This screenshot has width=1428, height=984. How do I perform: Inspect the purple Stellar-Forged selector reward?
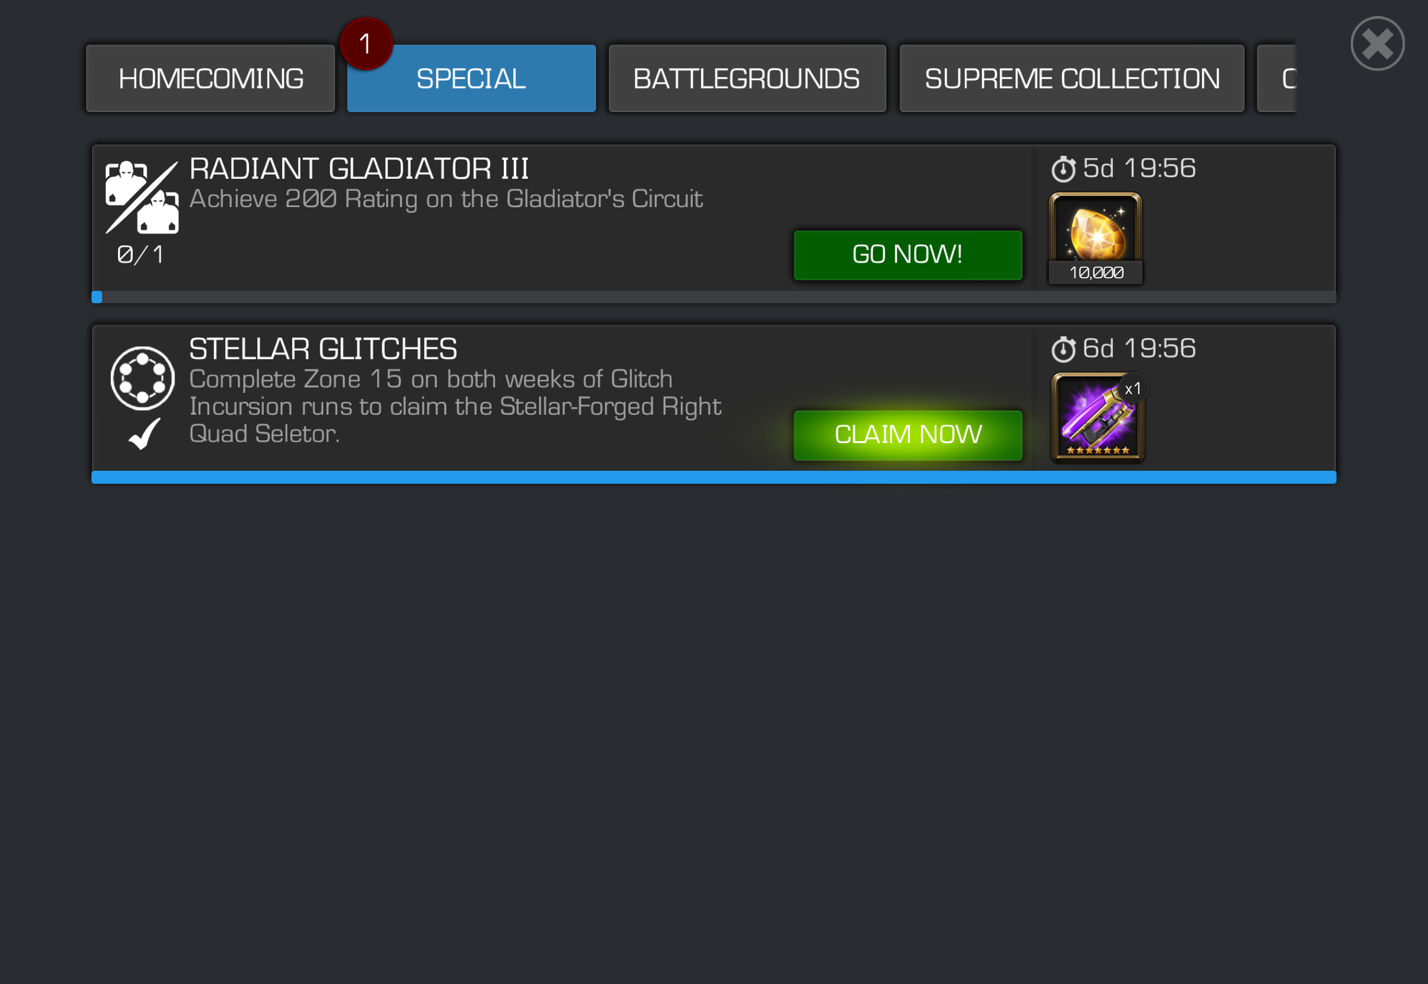[1098, 418]
